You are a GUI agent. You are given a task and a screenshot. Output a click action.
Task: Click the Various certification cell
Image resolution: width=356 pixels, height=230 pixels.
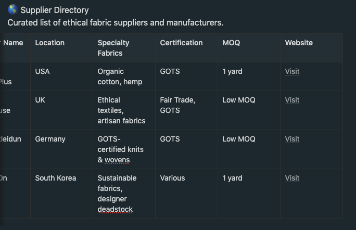point(172,178)
